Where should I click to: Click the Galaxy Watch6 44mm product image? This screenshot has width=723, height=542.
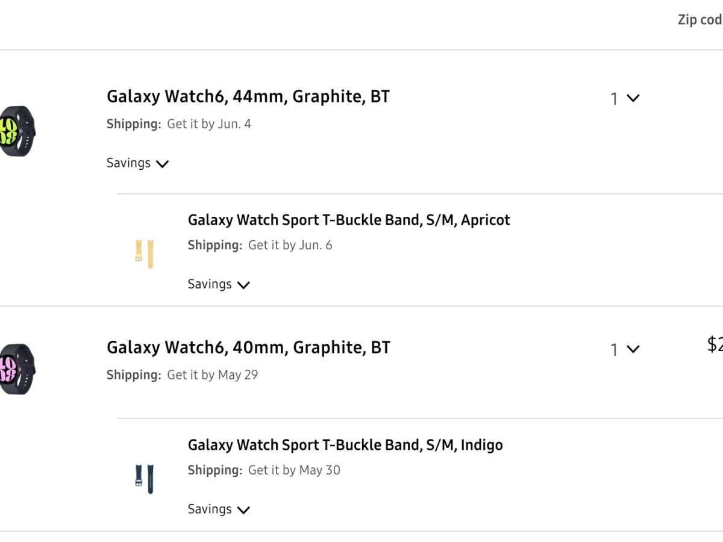click(x=17, y=131)
